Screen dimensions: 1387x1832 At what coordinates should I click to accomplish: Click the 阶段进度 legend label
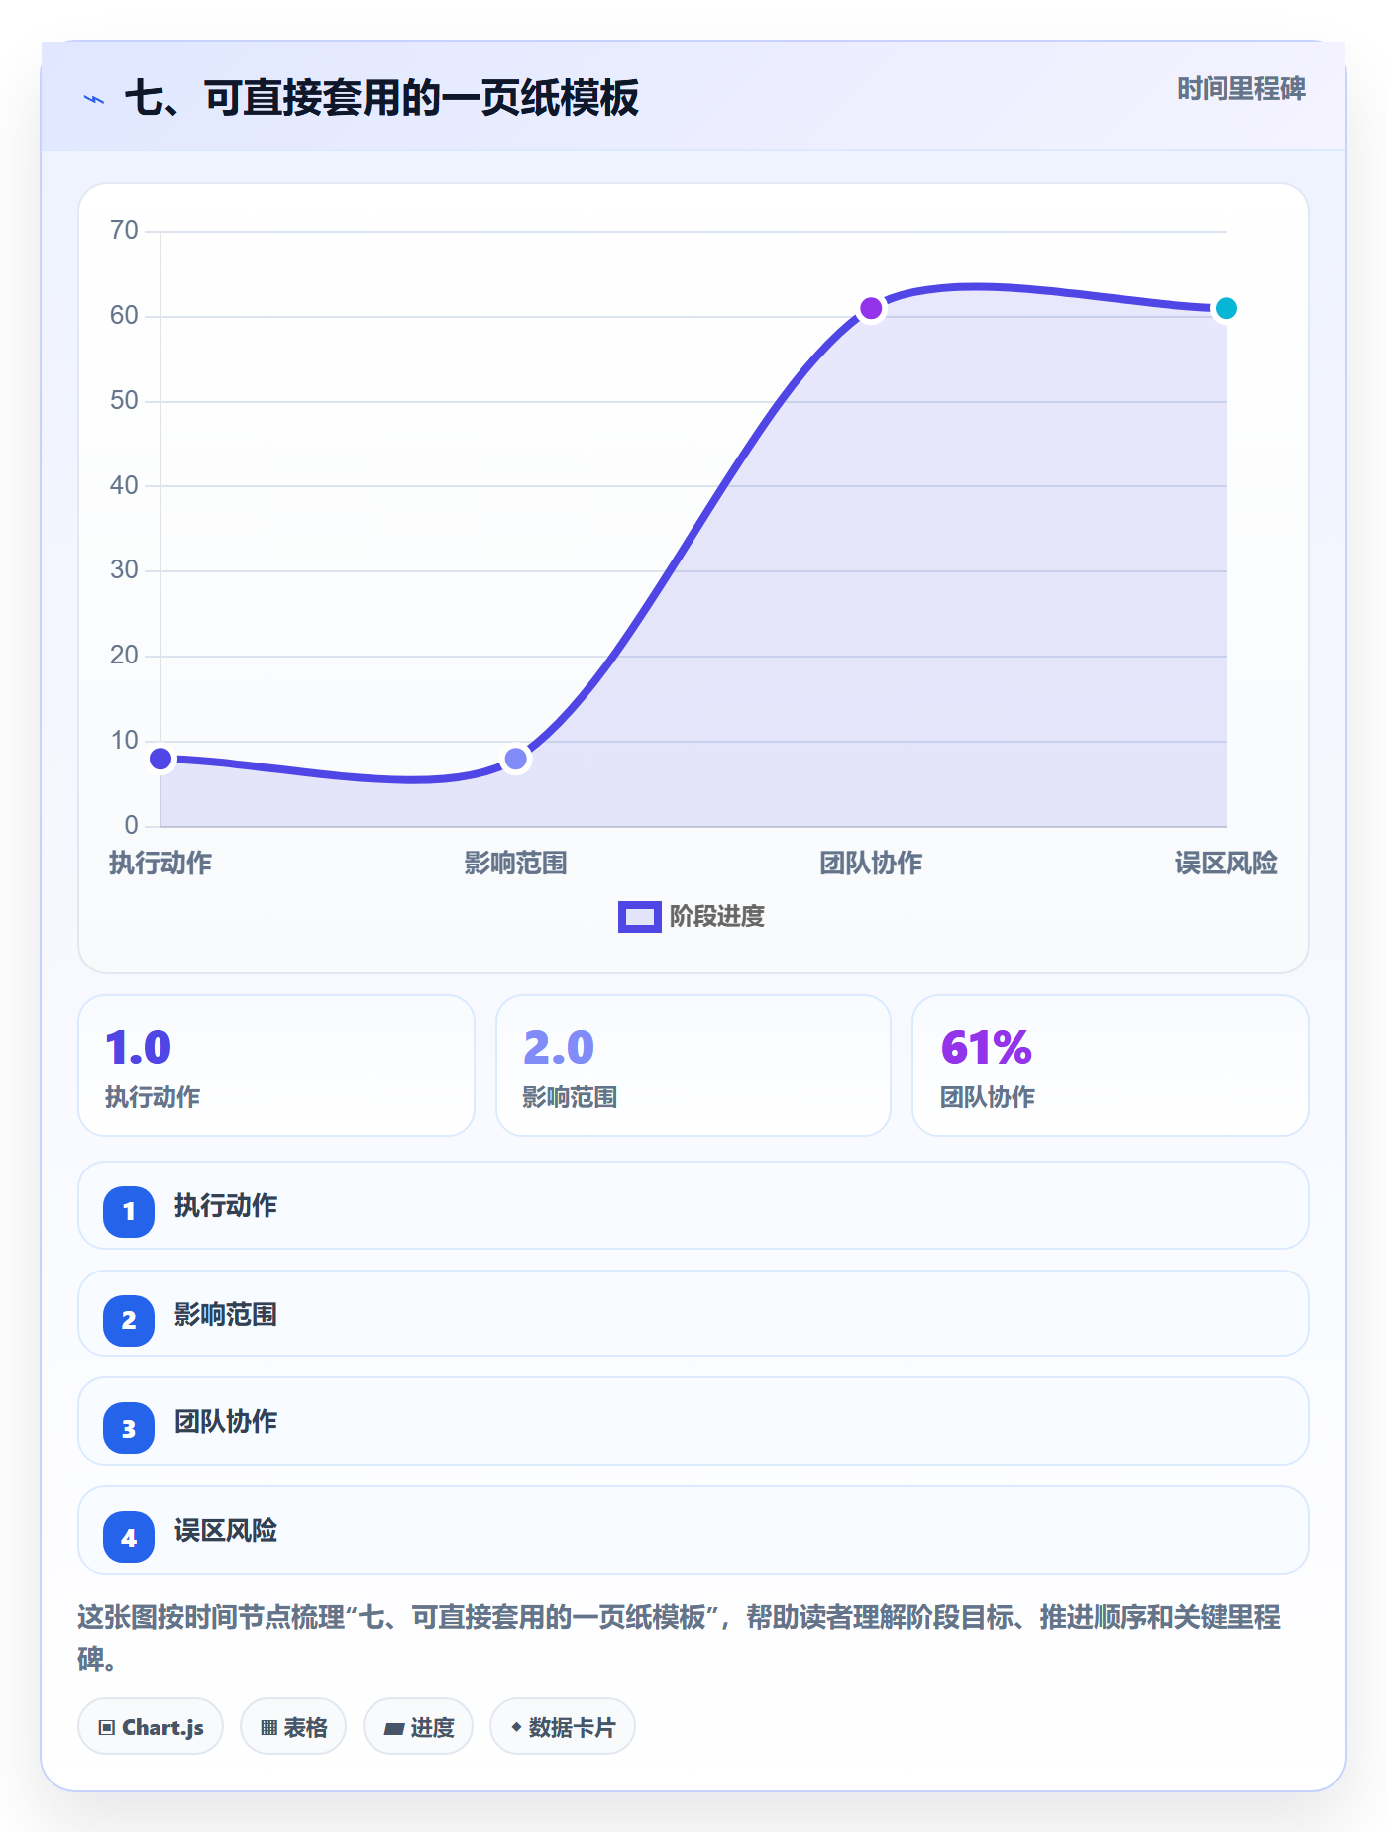[x=717, y=917]
